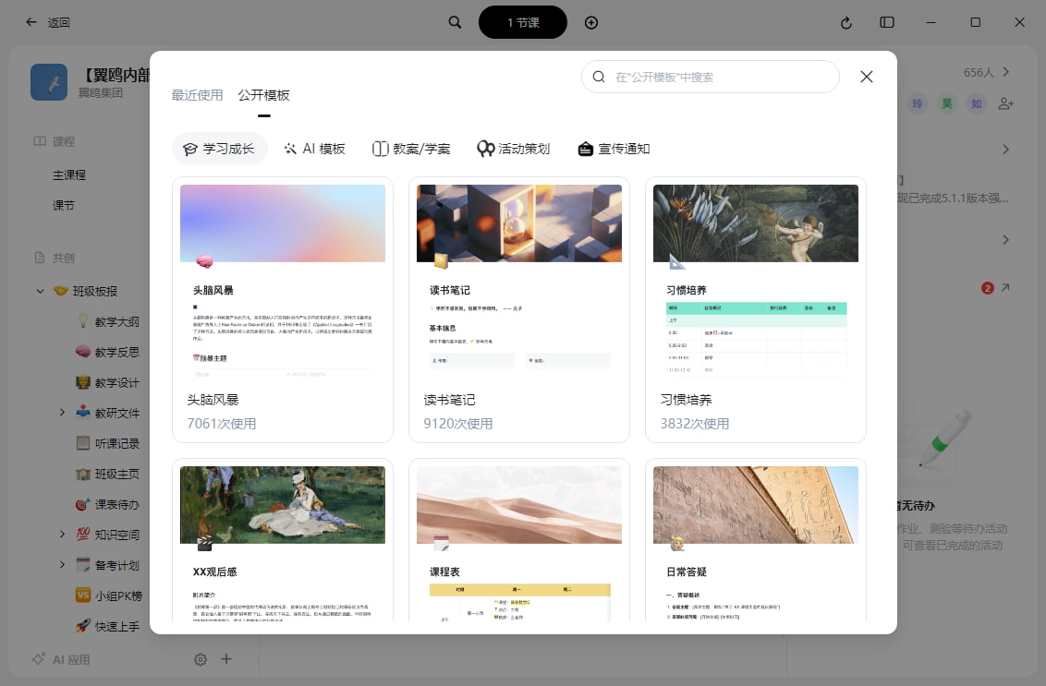
Task: Click the light bulb icon beside 教学大纲
Action: [x=83, y=320]
